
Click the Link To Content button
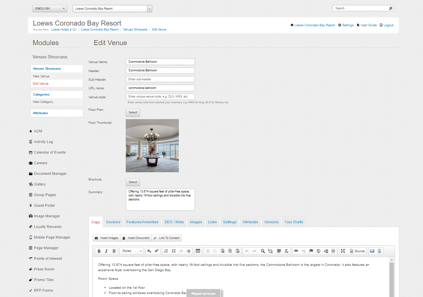[167, 238]
